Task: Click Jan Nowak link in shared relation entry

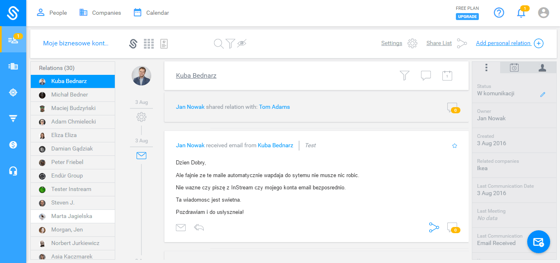Action: point(190,107)
